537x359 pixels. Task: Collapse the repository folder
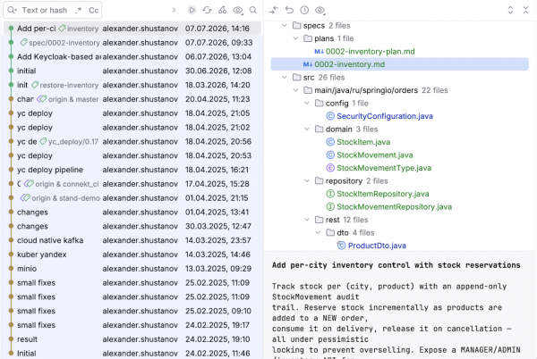click(307, 181)
